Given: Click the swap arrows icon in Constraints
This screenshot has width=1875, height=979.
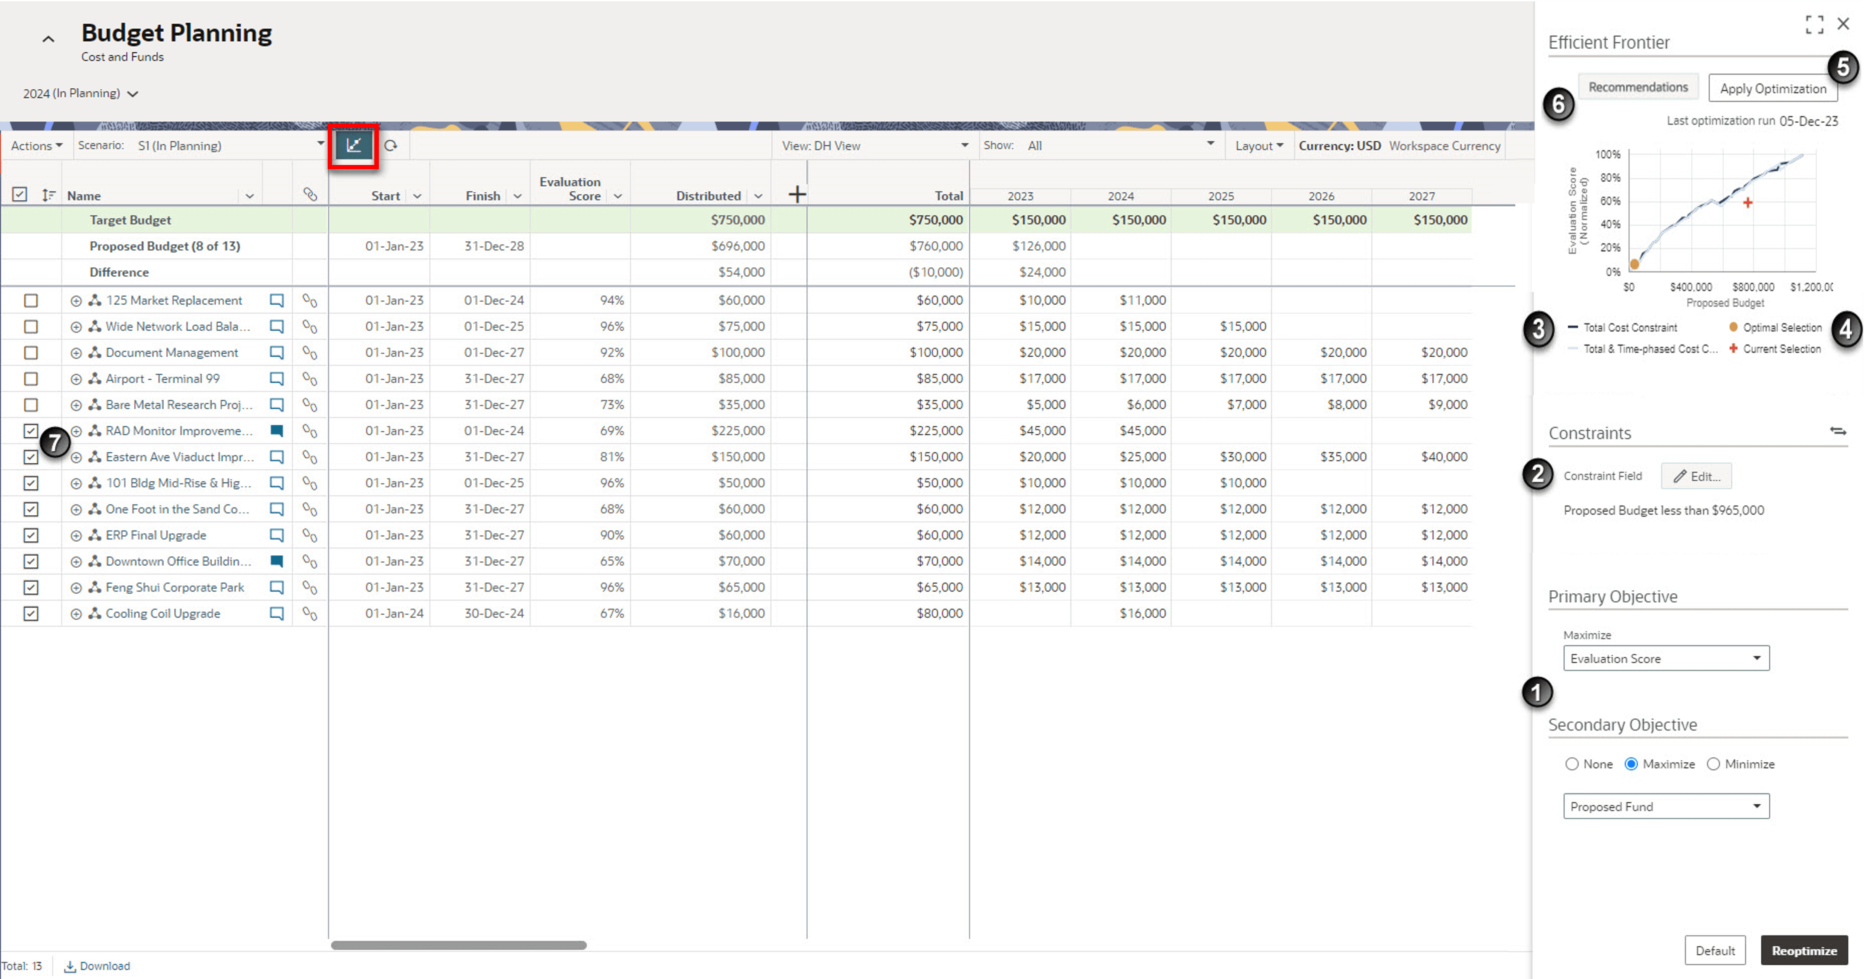Looking at the screenshot, I should pos(1838,432).
